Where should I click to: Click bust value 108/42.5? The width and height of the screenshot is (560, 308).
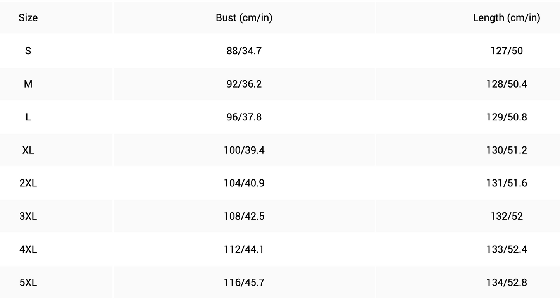pos(244,216)
